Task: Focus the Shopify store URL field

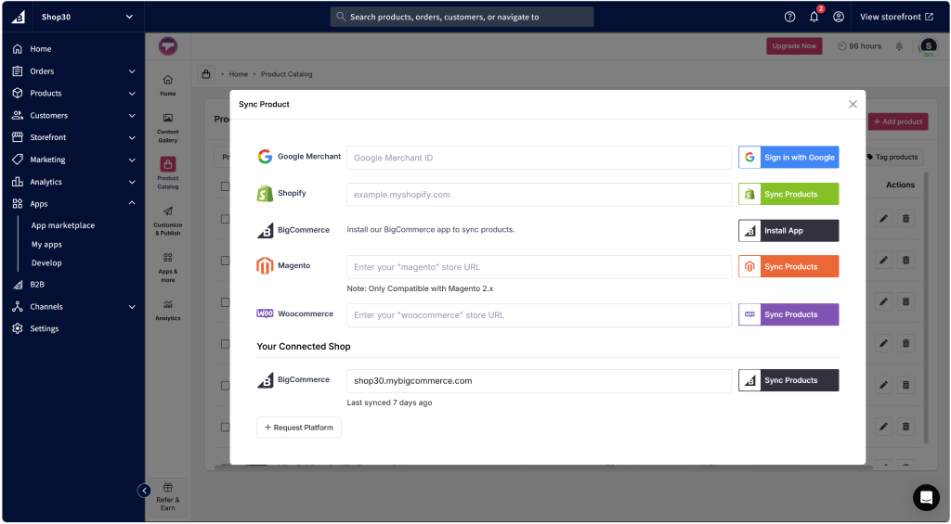Action: point(539,195)
